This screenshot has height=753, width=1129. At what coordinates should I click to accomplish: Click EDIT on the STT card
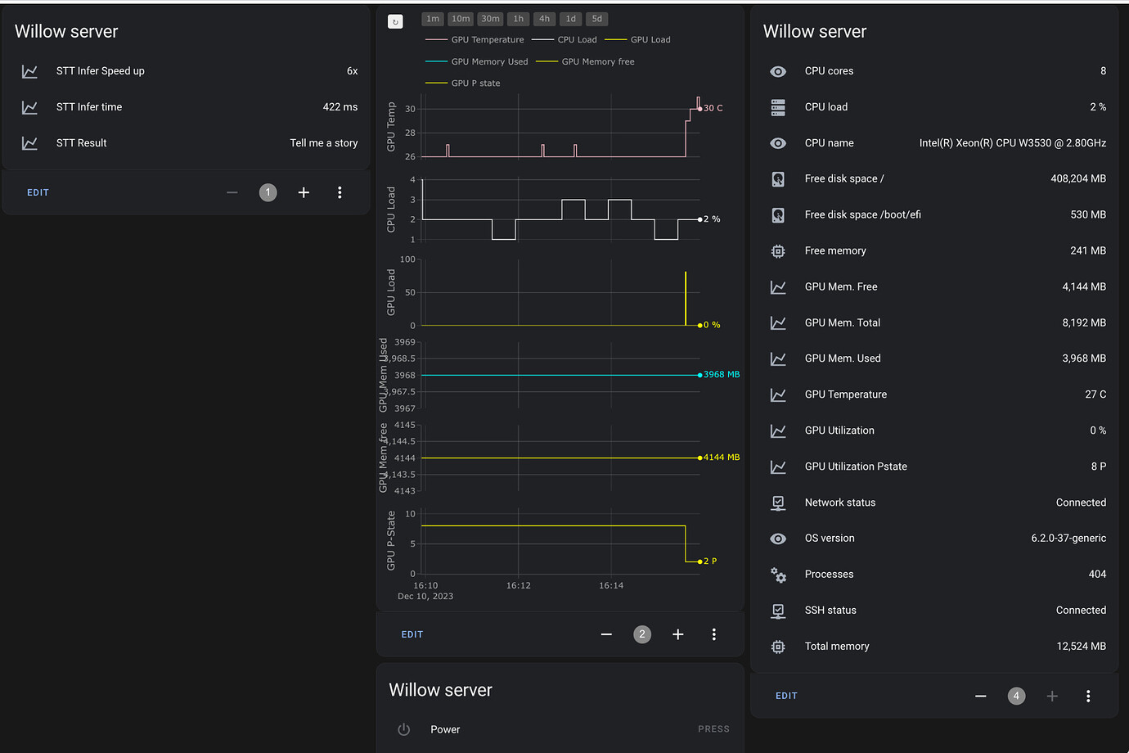click(38, 192)
